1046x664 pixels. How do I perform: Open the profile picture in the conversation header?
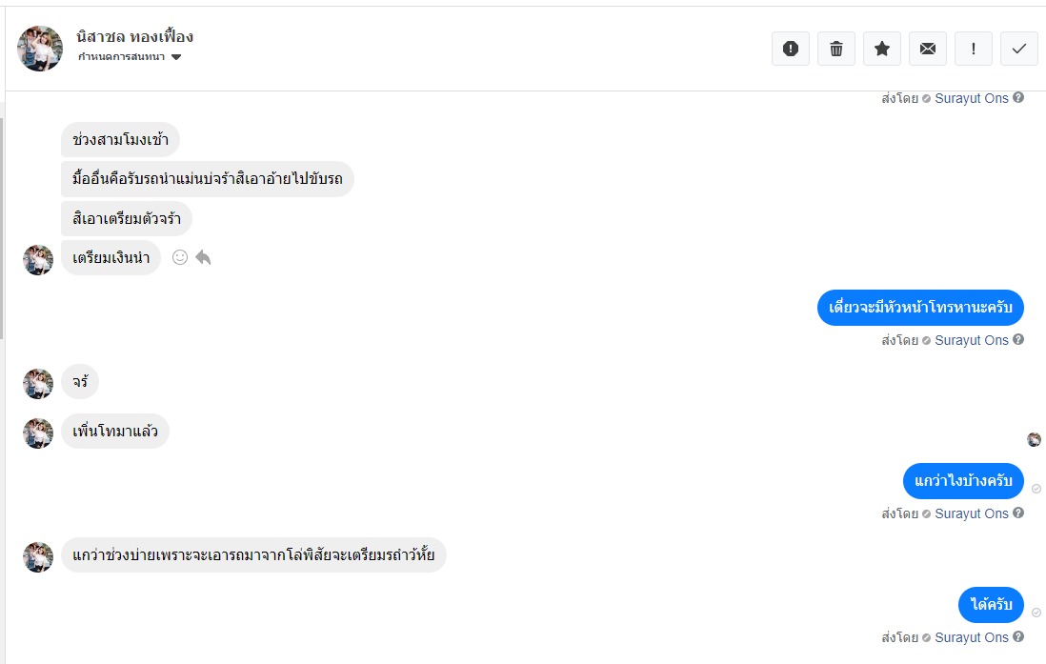[40, 49]
